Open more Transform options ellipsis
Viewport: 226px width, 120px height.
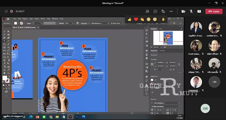click(x=179, y=73)
